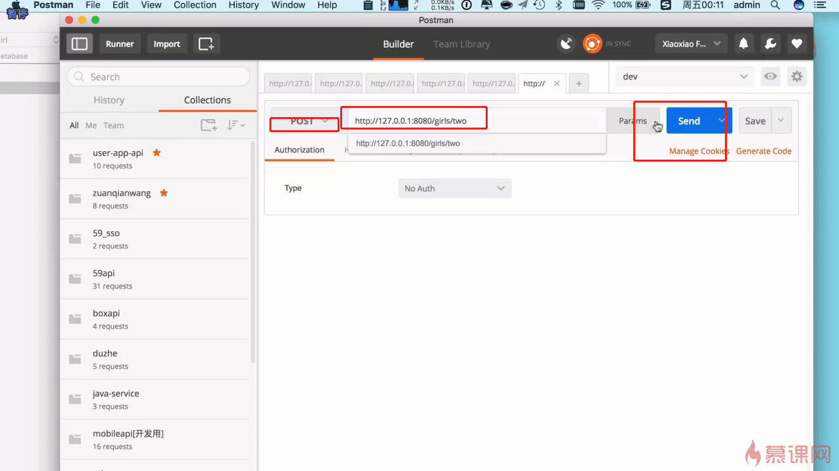Open the Save button dropdown arrow
The width and height of the screenshot is (839, 471).
coord(781,121)
